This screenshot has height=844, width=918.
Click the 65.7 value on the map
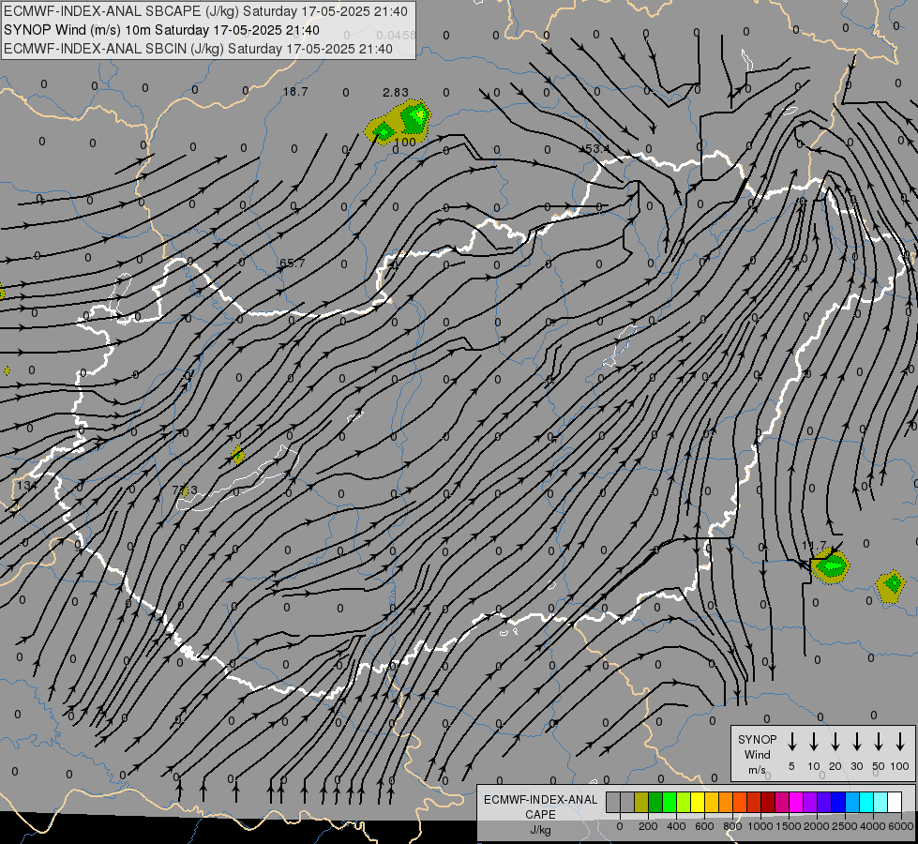click(293, 263)
